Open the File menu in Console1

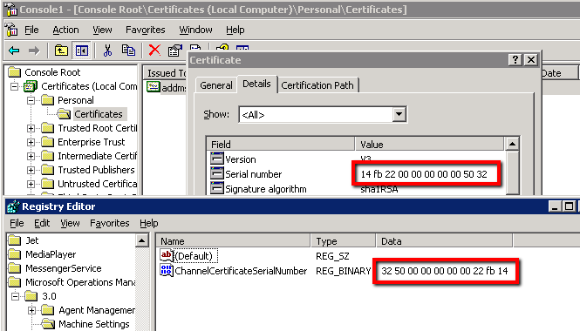coord(31,30)
